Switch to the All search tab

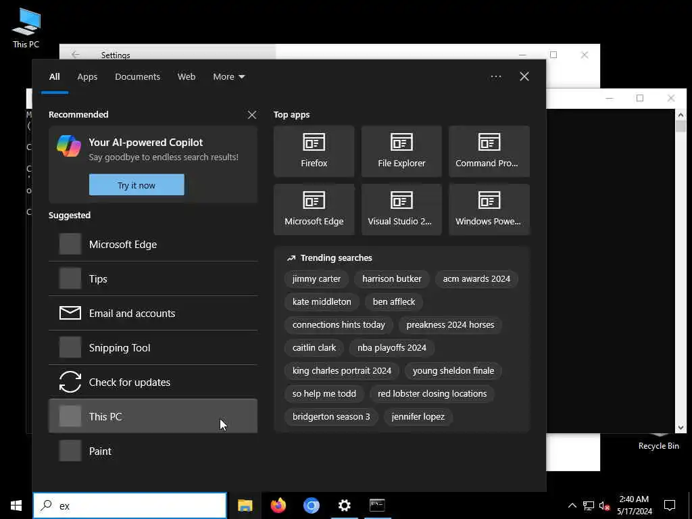coord(54,77)
